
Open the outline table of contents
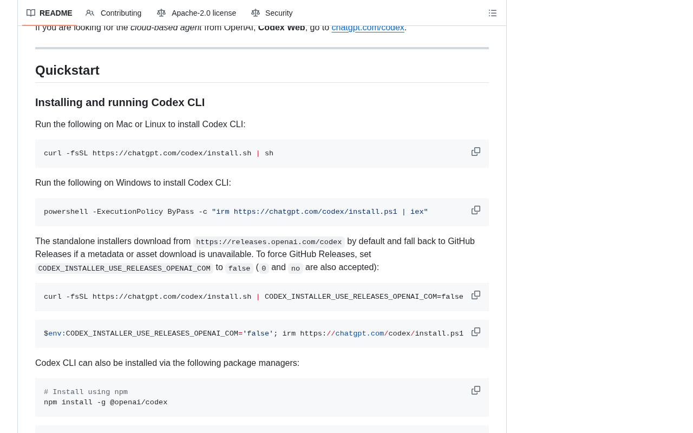(x=493, y=13)
